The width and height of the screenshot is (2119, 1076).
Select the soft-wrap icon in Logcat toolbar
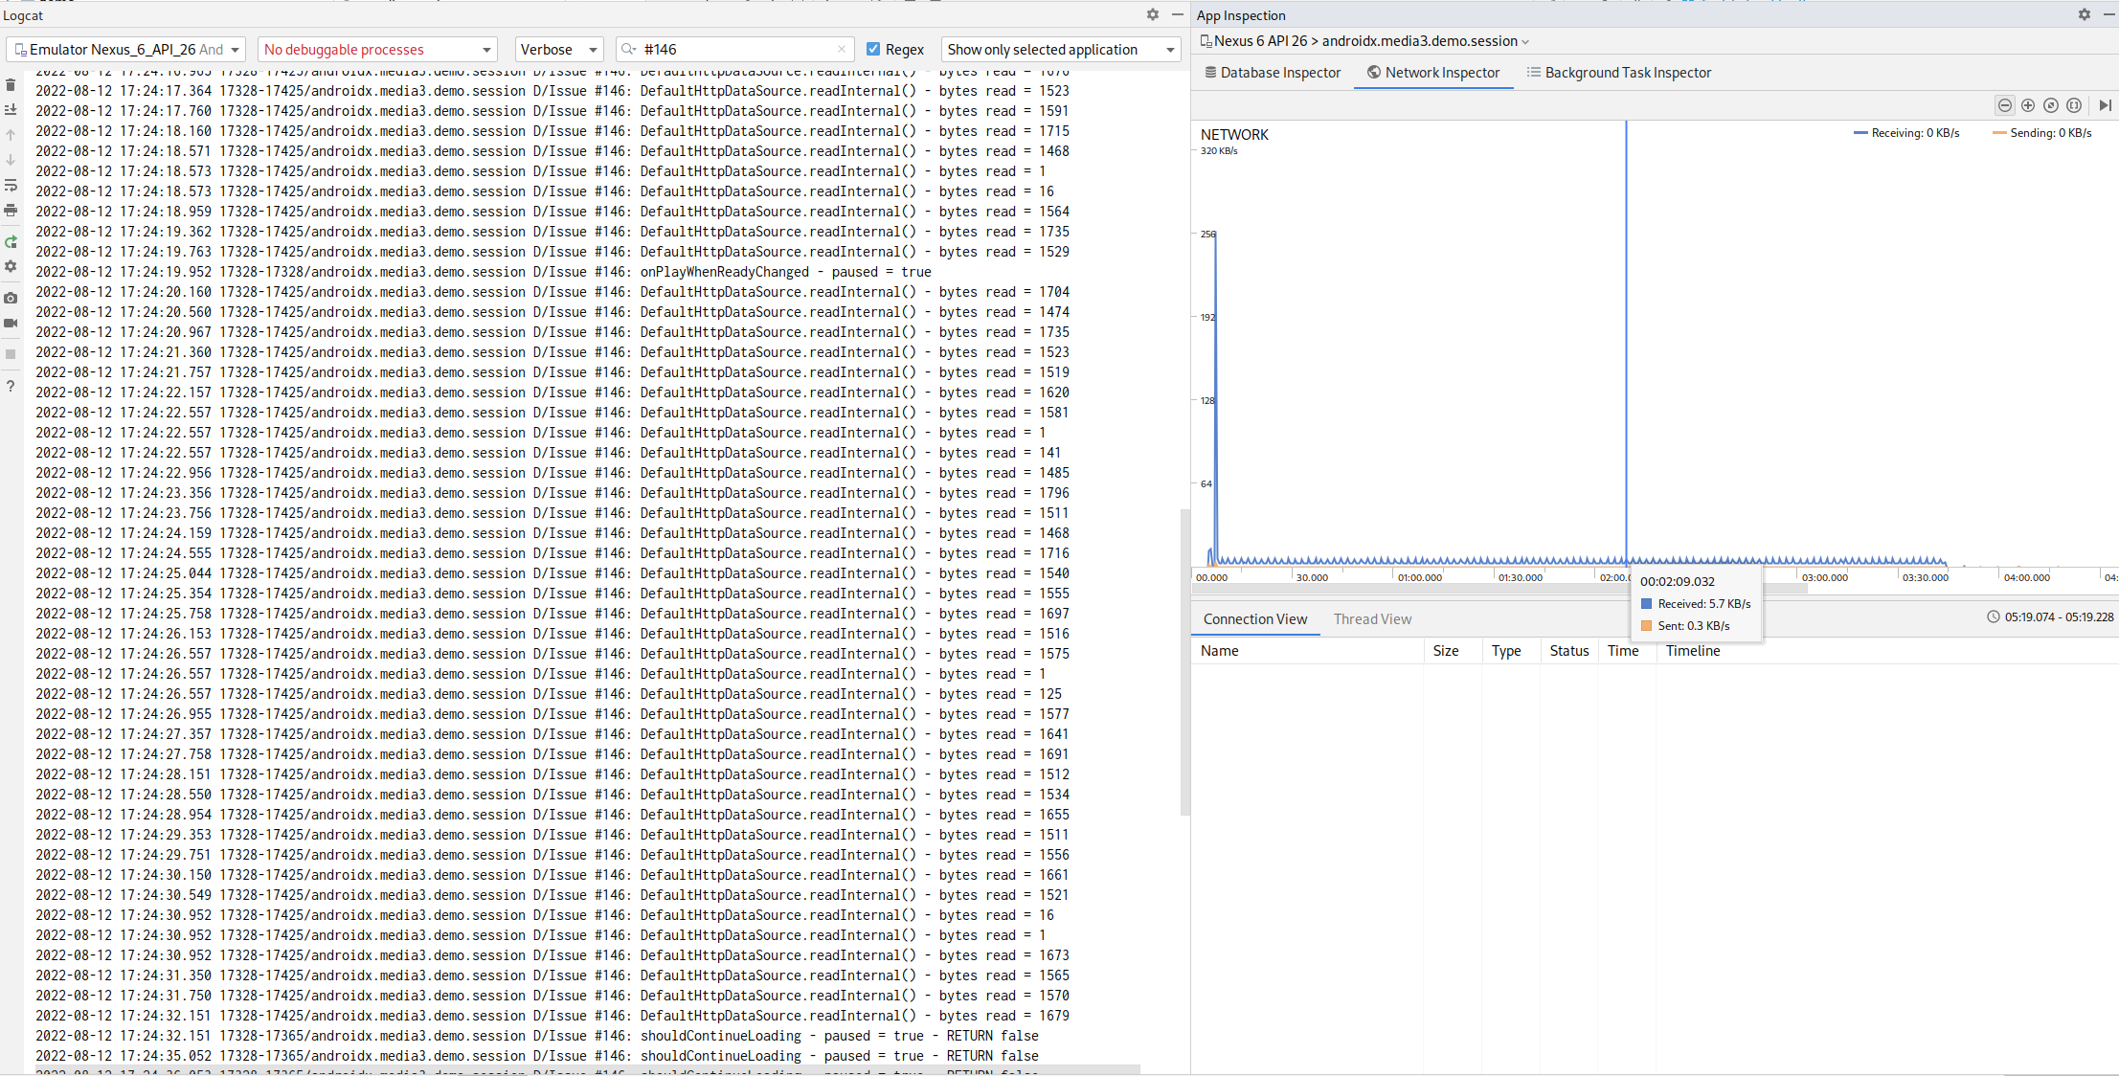11,186
